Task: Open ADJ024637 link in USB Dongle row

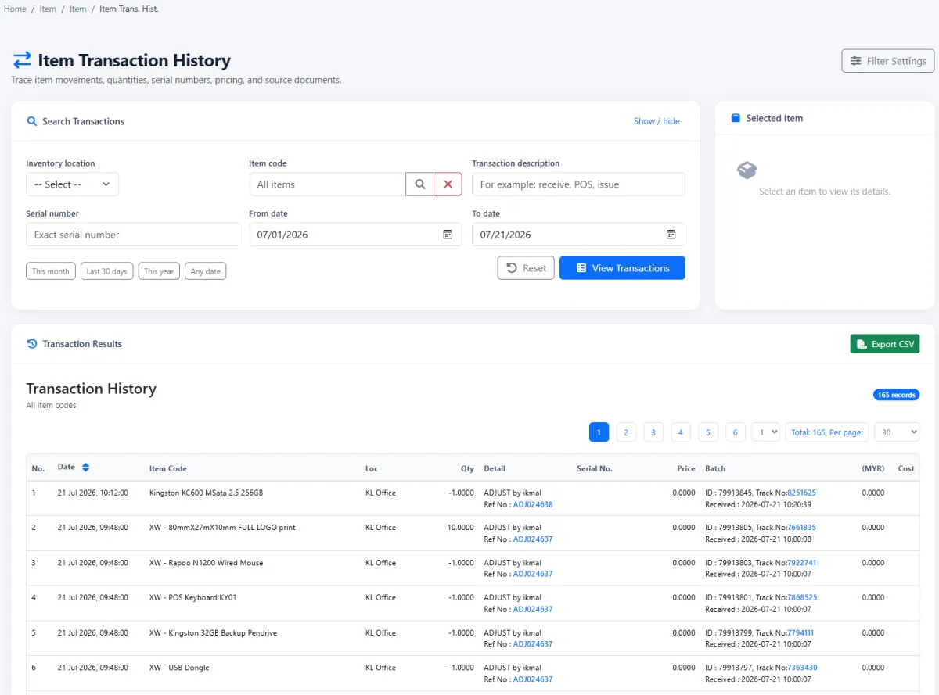Action: click(533, 679)
